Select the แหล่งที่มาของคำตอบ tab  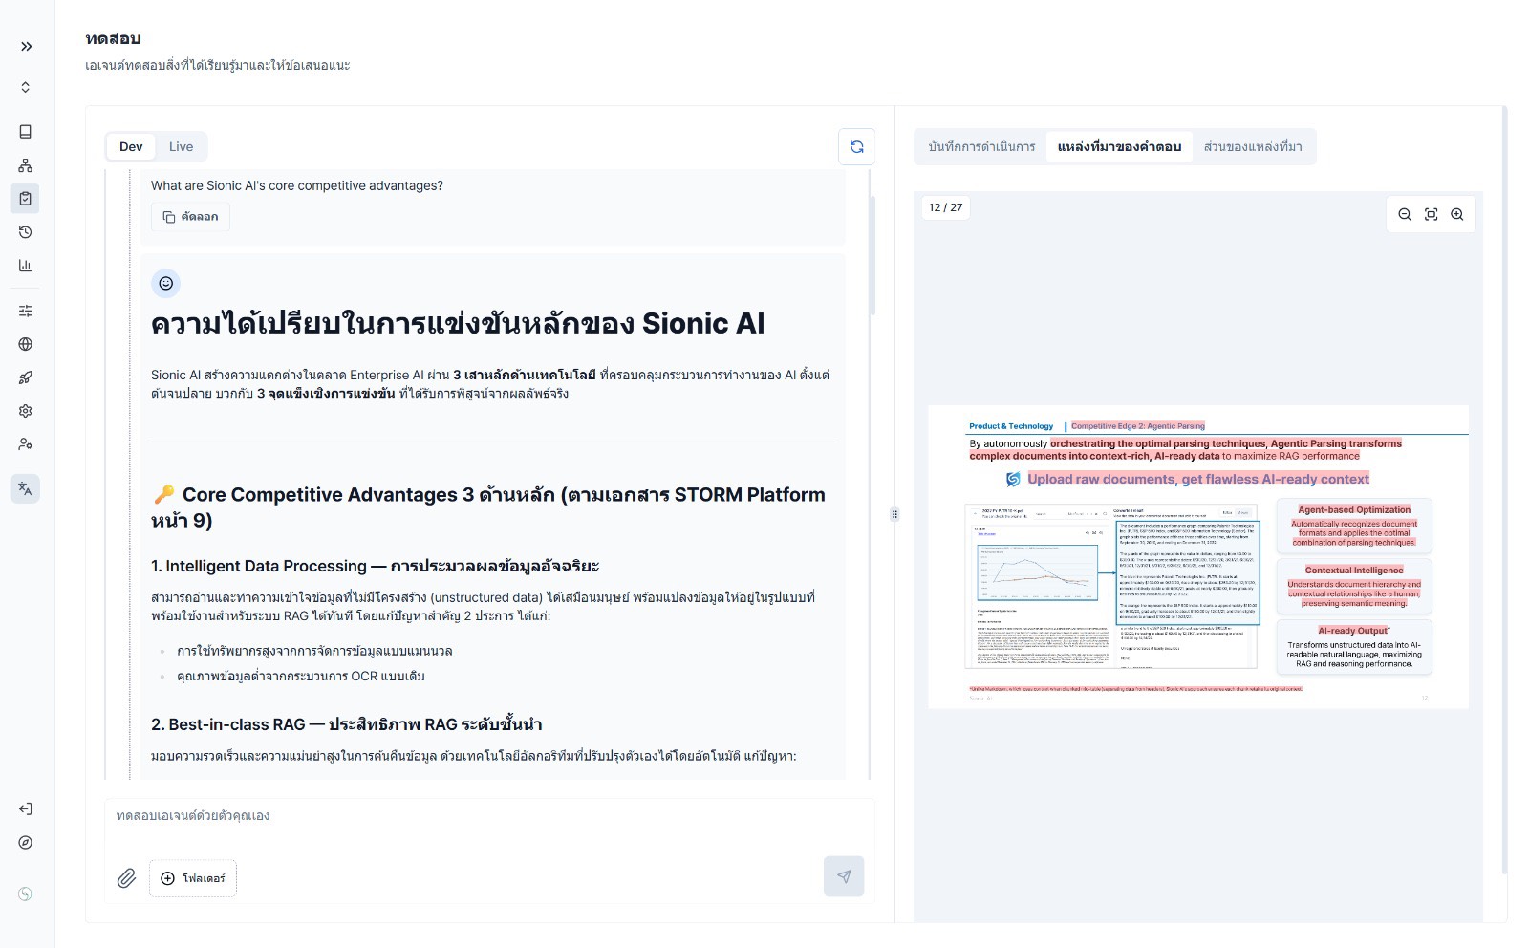[1119, 146]
